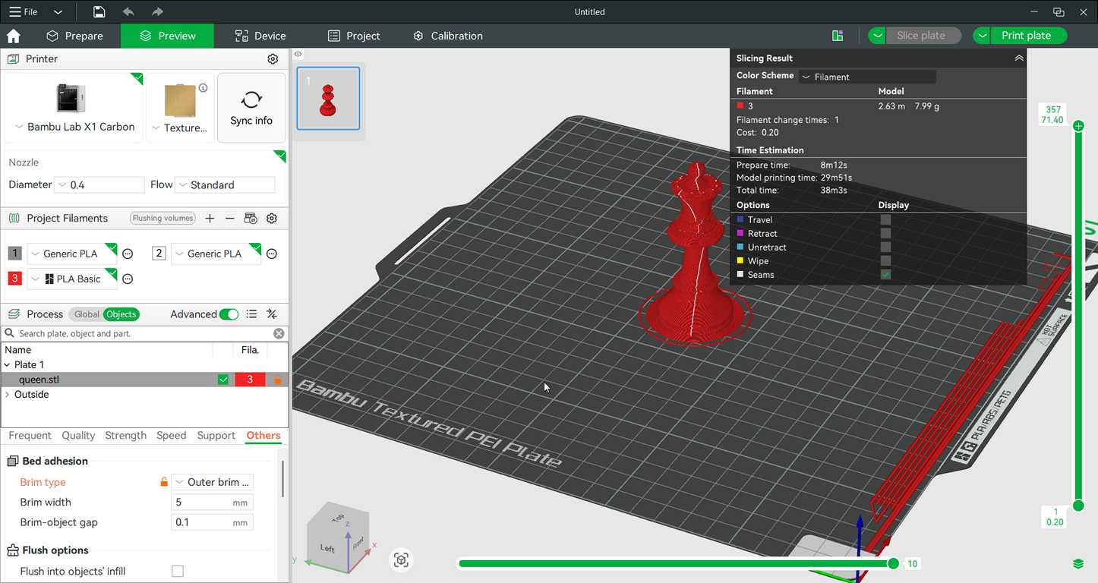The height and width of the screenshot is (583, 1098).
Task: Open the Strength settings tab
Action: point(126,436)
